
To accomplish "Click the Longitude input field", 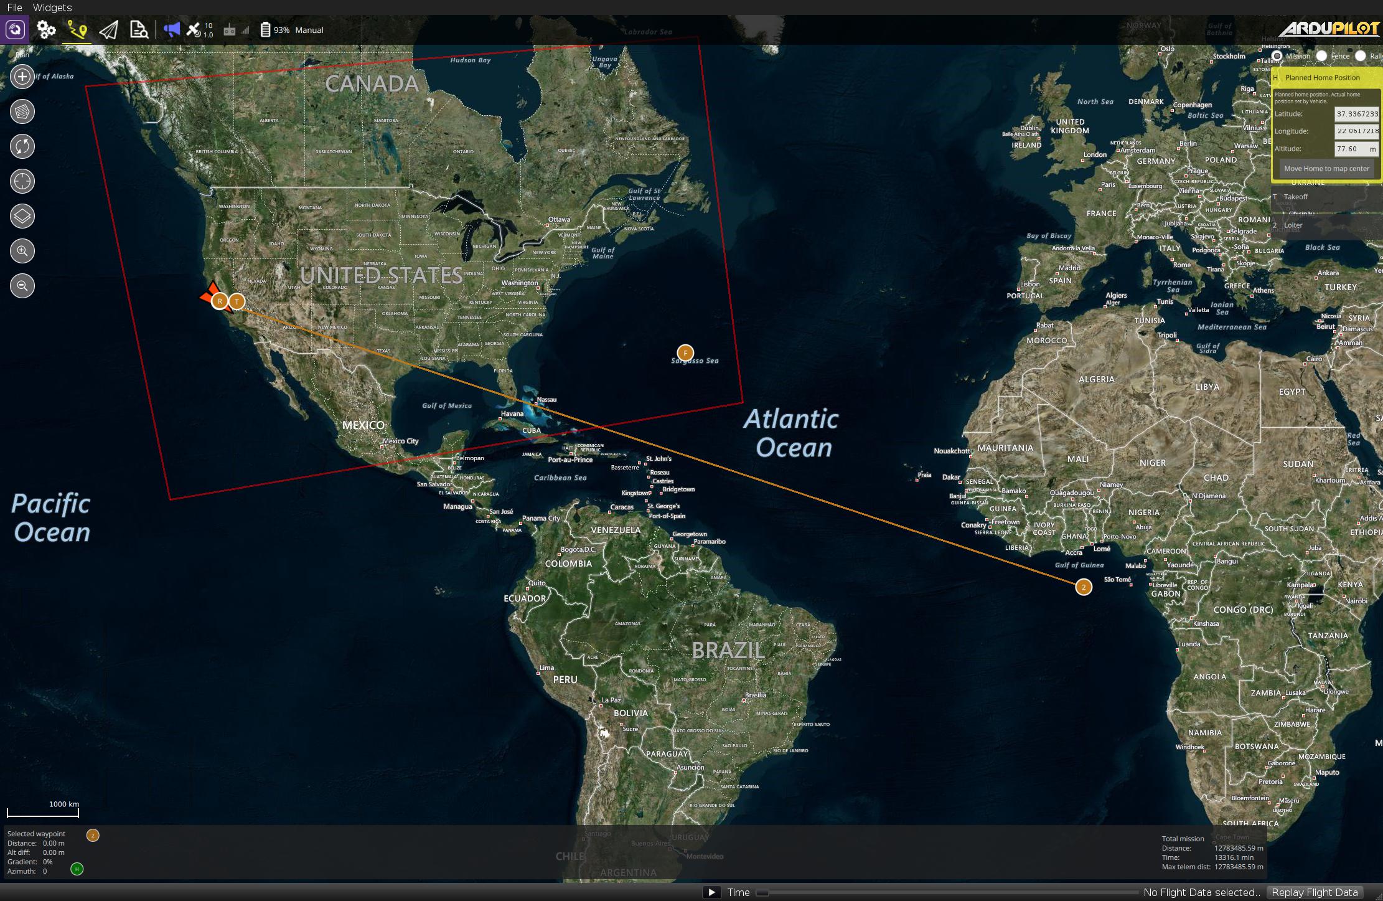I will click(1357, 131).
